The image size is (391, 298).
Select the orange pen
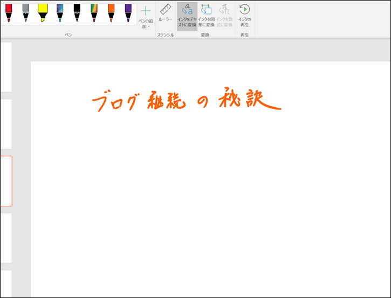pos(111,13)
